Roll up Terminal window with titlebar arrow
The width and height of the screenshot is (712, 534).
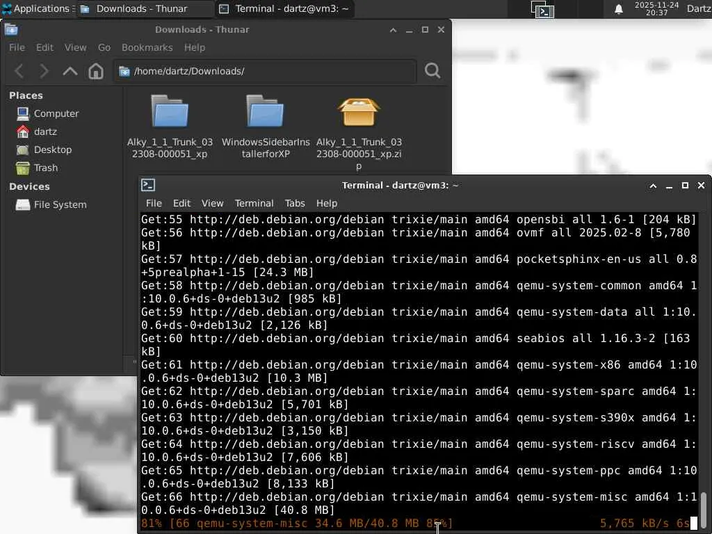653,185
